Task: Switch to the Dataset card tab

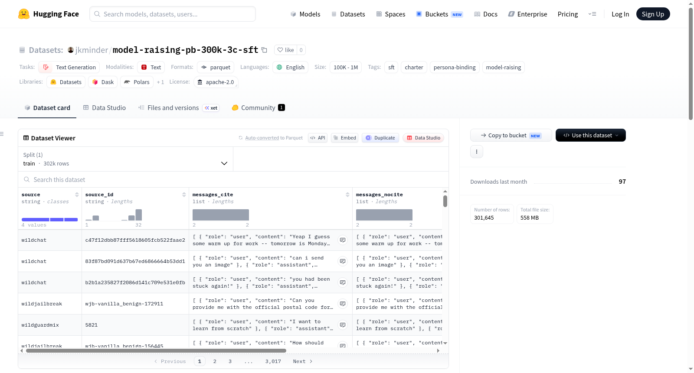Action: 47,108
